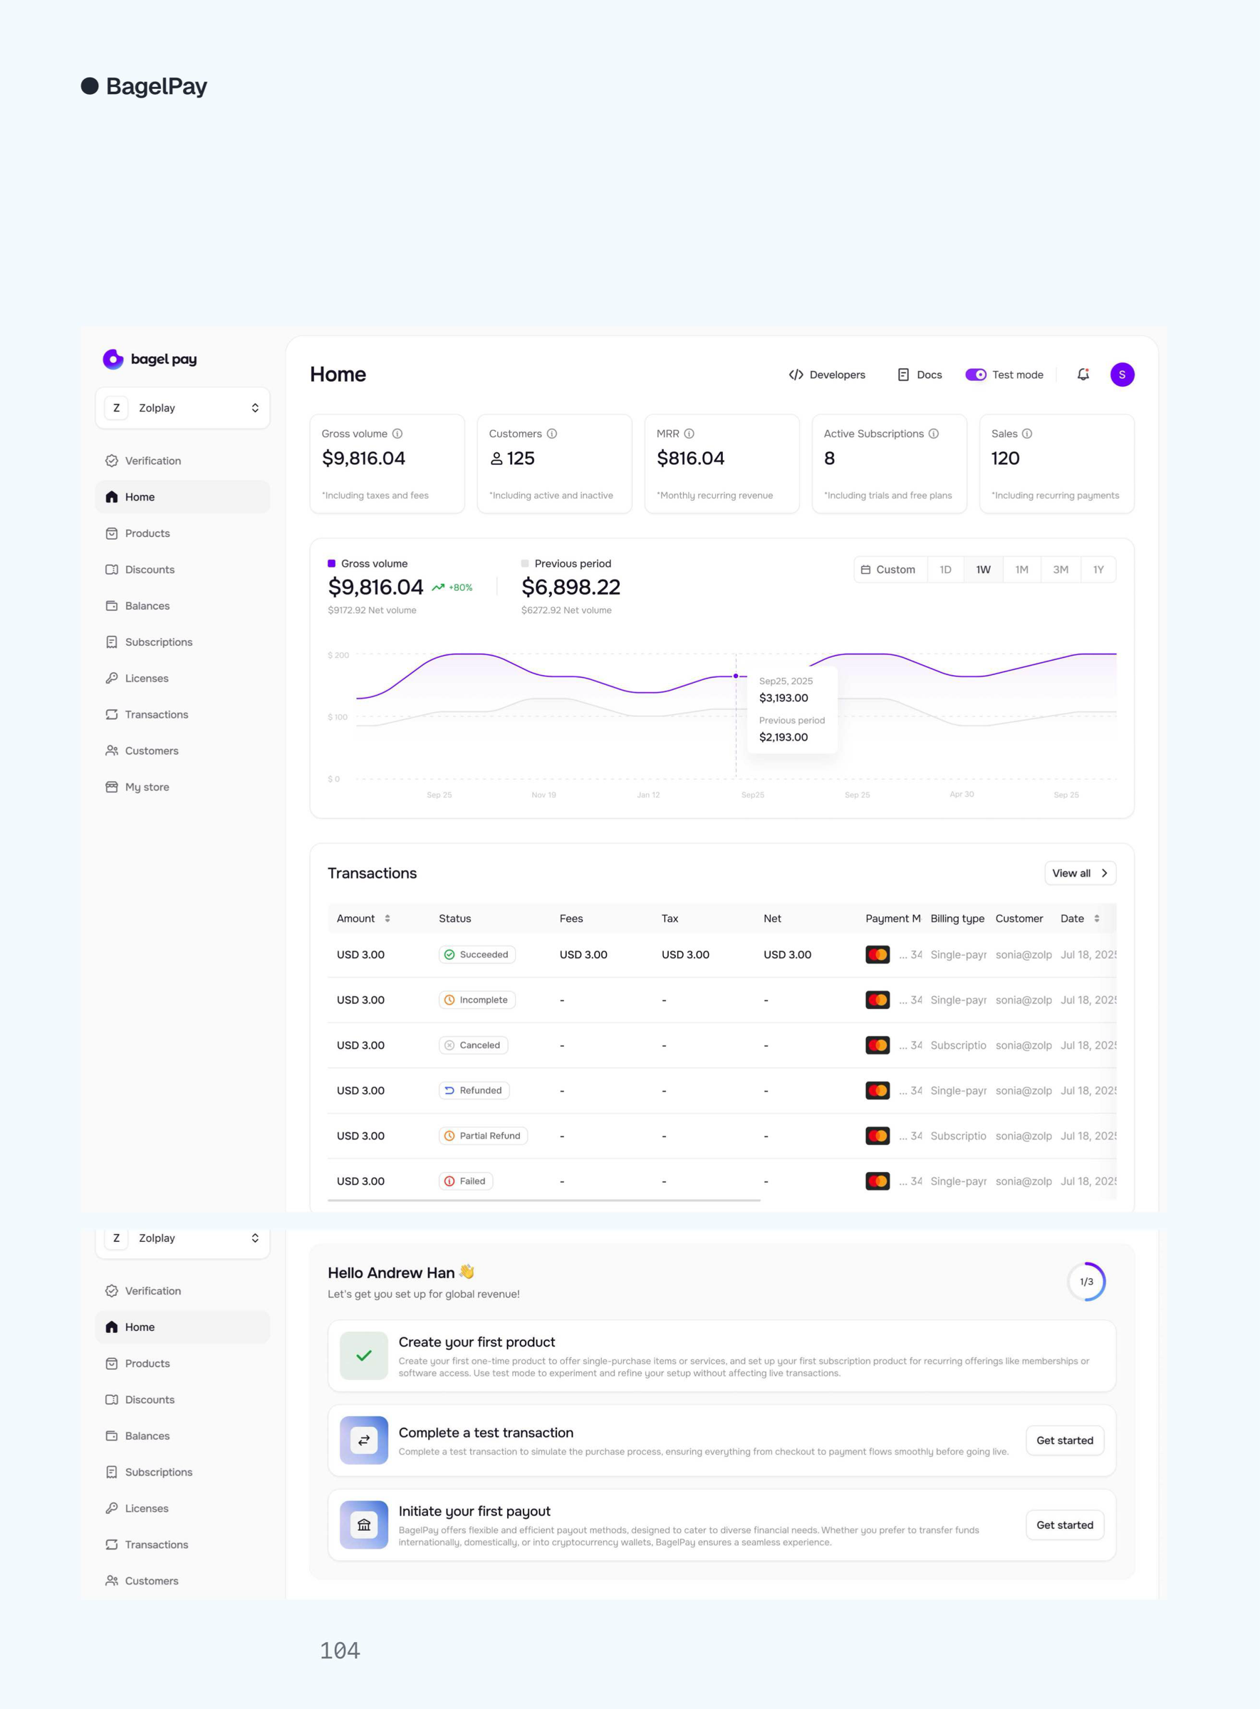Open Licenses in the top sidebar
Image resolution: width=1260 pixels, height=1709 pixels.
[147, 678]
